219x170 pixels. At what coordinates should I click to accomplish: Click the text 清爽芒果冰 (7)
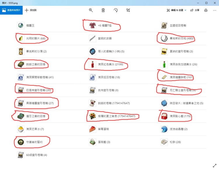[35, 129]
